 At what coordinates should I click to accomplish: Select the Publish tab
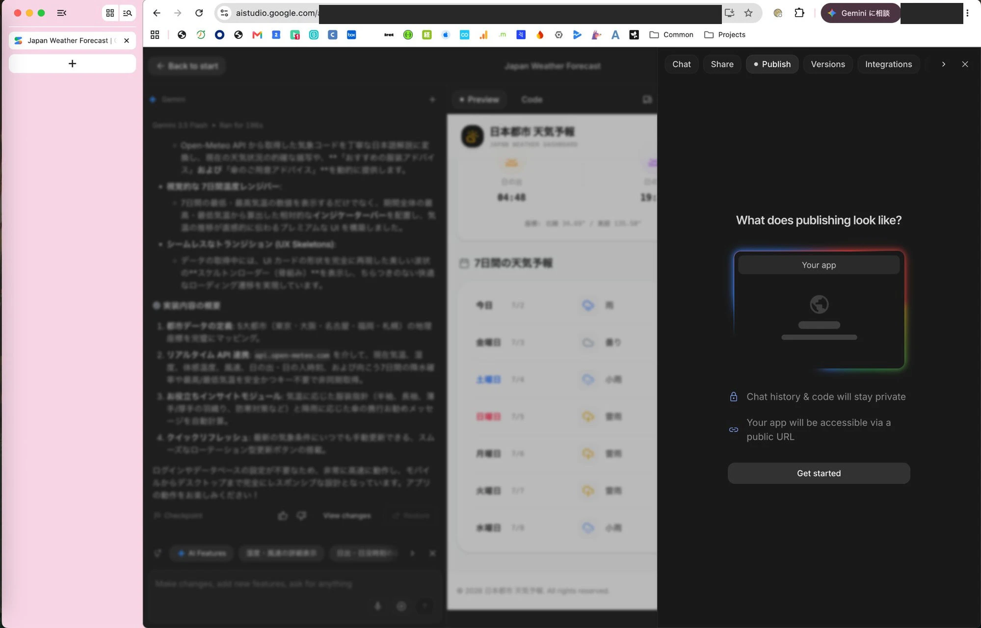(772, 64)
